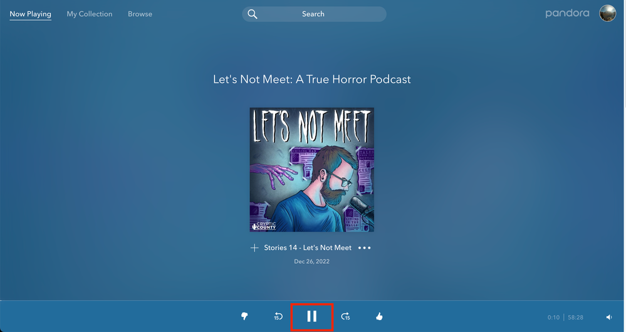This screenshot has width=626, height=332.
Task: Click the Pandora logo
Action: (567, 13)
